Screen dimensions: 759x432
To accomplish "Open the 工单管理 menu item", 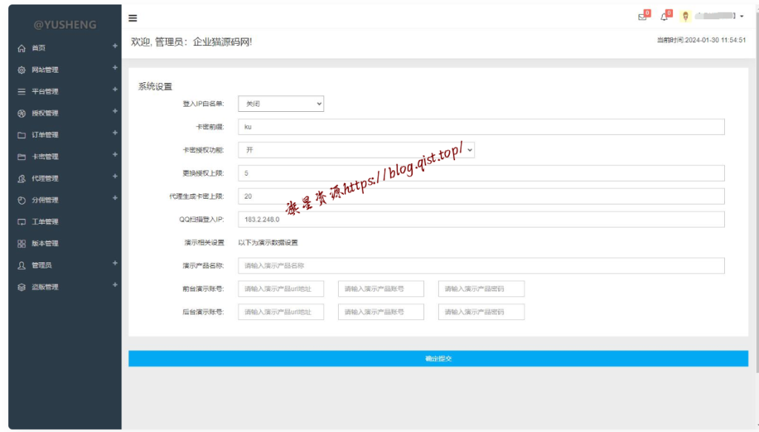I will point(44,222).
